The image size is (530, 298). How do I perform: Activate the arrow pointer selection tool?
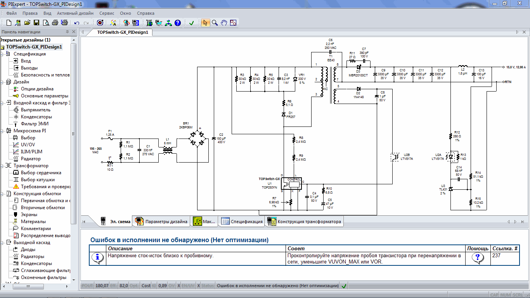(205, 23)
